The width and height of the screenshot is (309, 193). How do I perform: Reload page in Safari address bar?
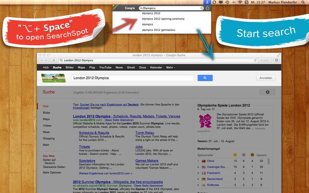click(x=255, y=60)
